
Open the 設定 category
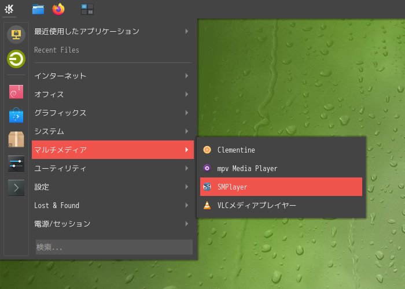click(113, 187)
